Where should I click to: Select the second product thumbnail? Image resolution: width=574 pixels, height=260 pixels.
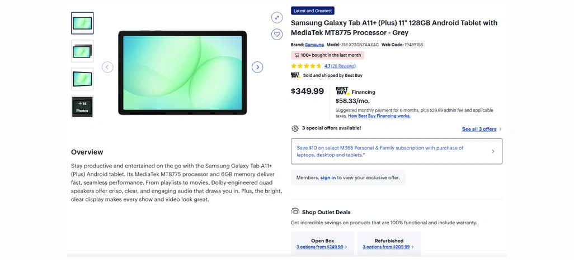pyautogui.click(x=82, y=51)
